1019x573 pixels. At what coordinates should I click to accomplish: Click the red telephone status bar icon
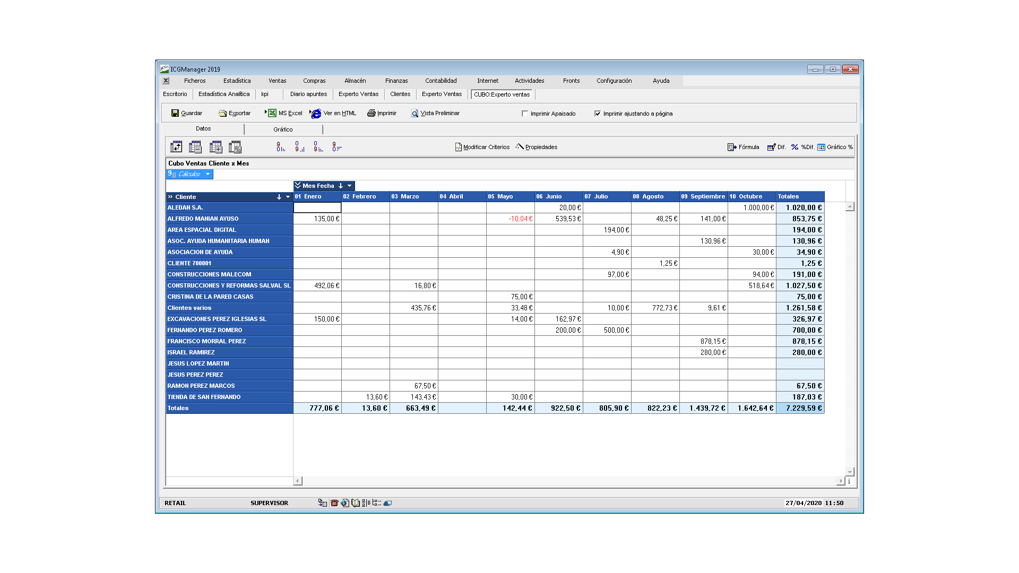pos(334,503)
